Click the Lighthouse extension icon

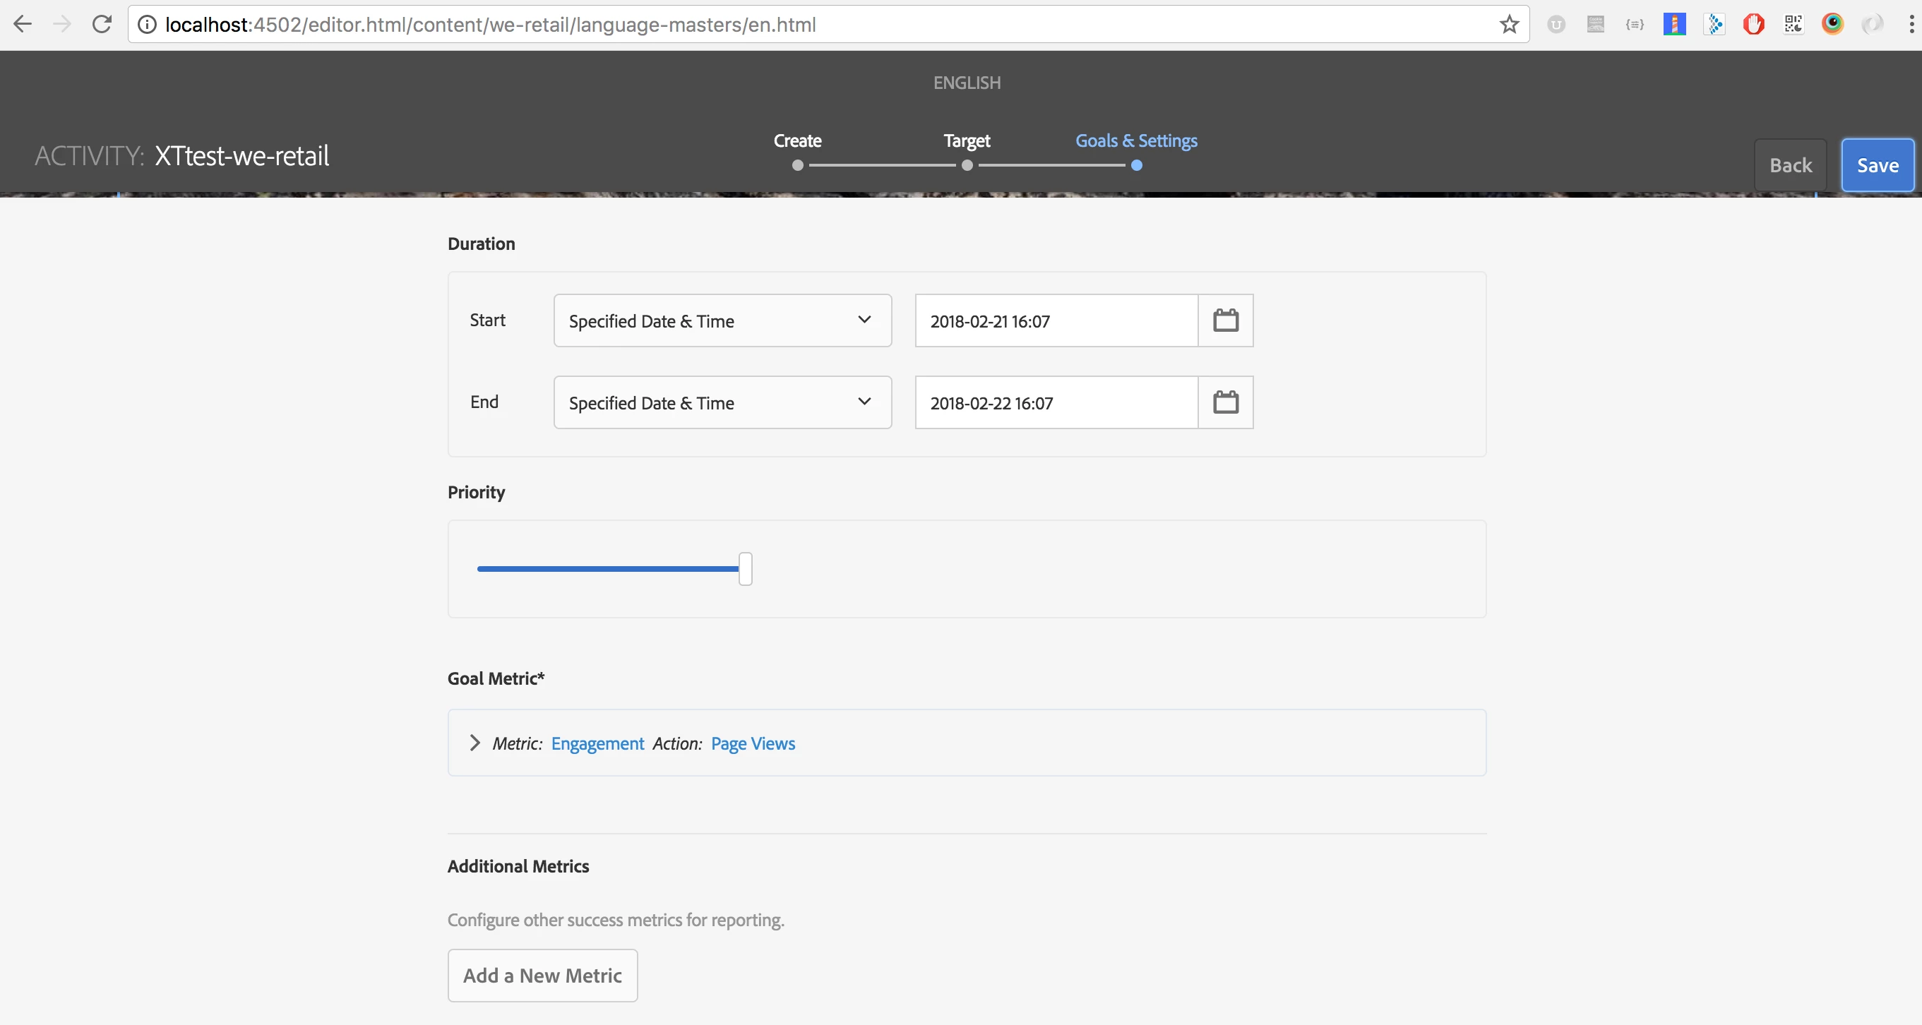1674,25
